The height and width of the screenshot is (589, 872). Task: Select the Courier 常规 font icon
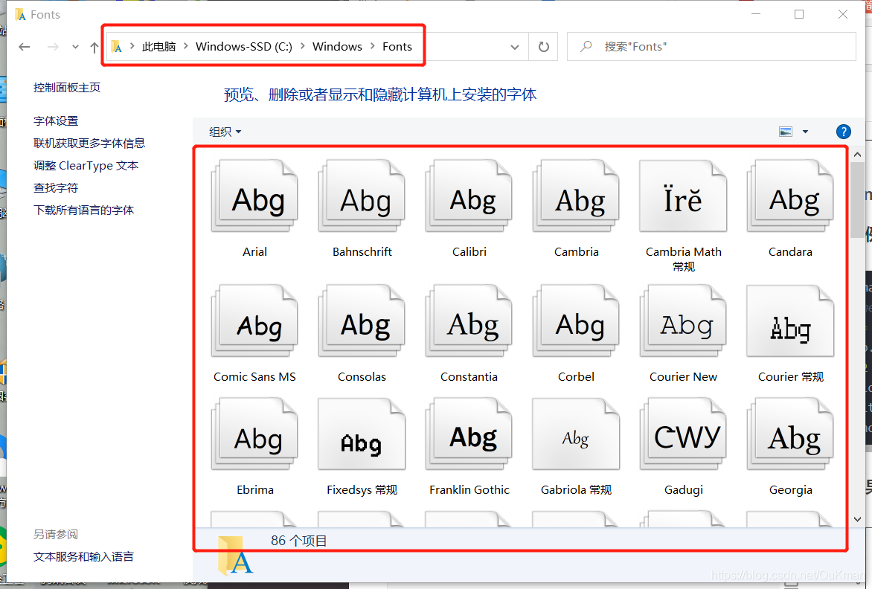[x=790, y=321]
